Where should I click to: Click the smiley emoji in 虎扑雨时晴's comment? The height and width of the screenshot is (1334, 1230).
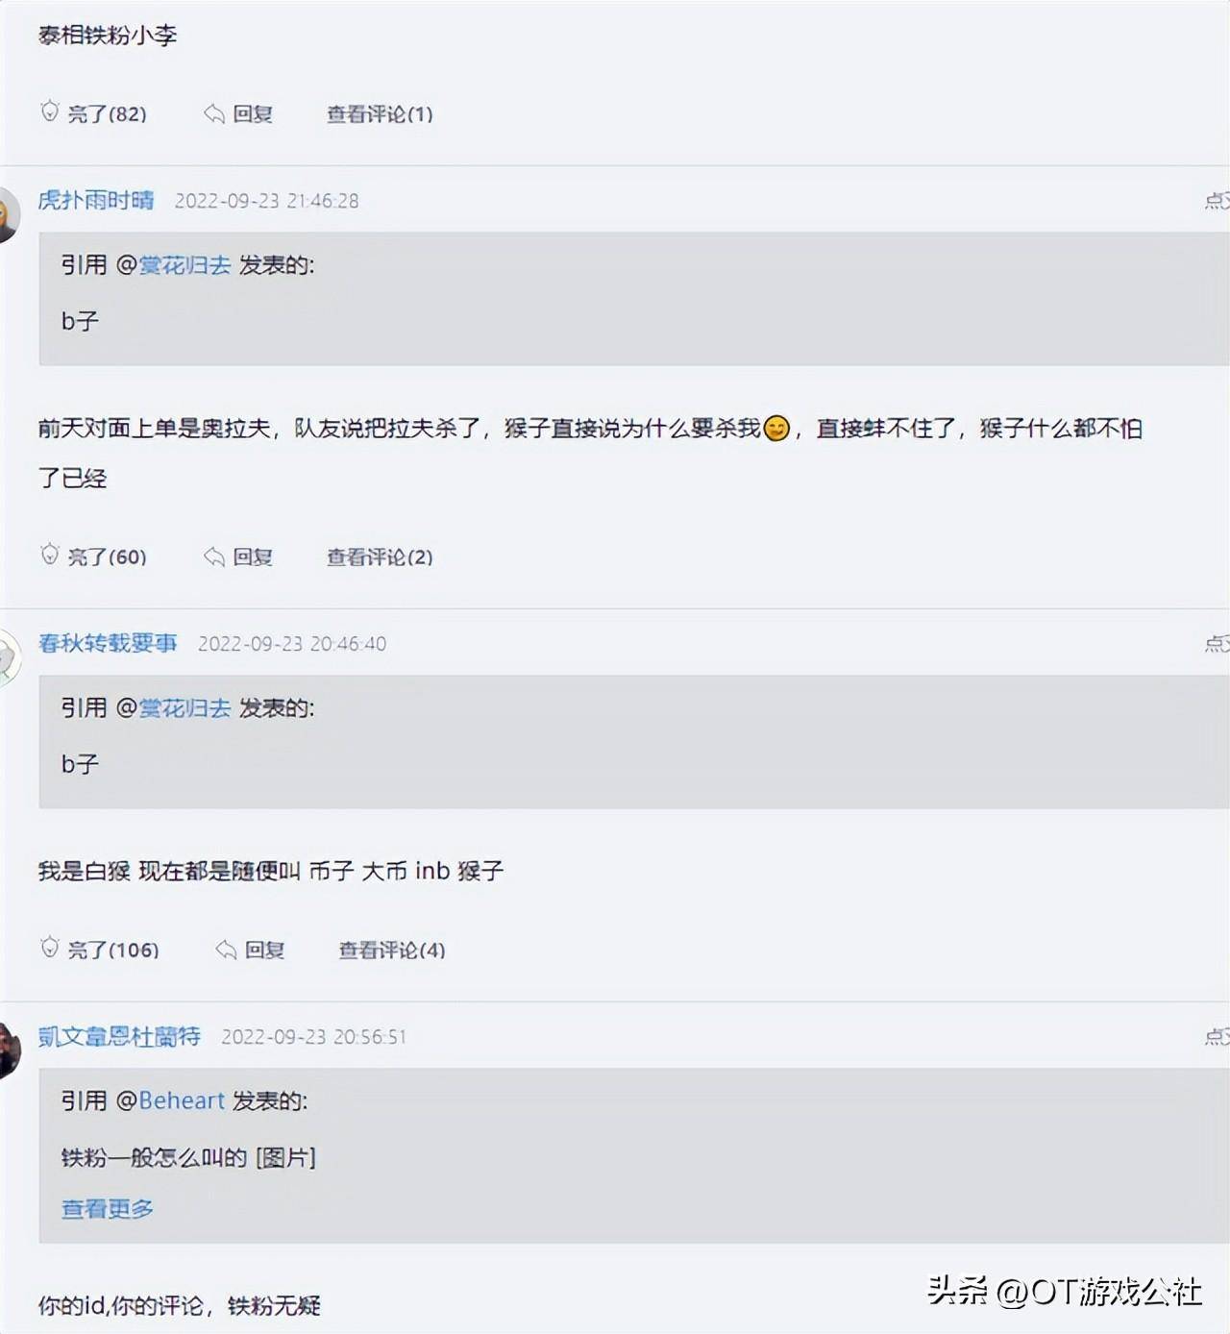tap(776, 428)
